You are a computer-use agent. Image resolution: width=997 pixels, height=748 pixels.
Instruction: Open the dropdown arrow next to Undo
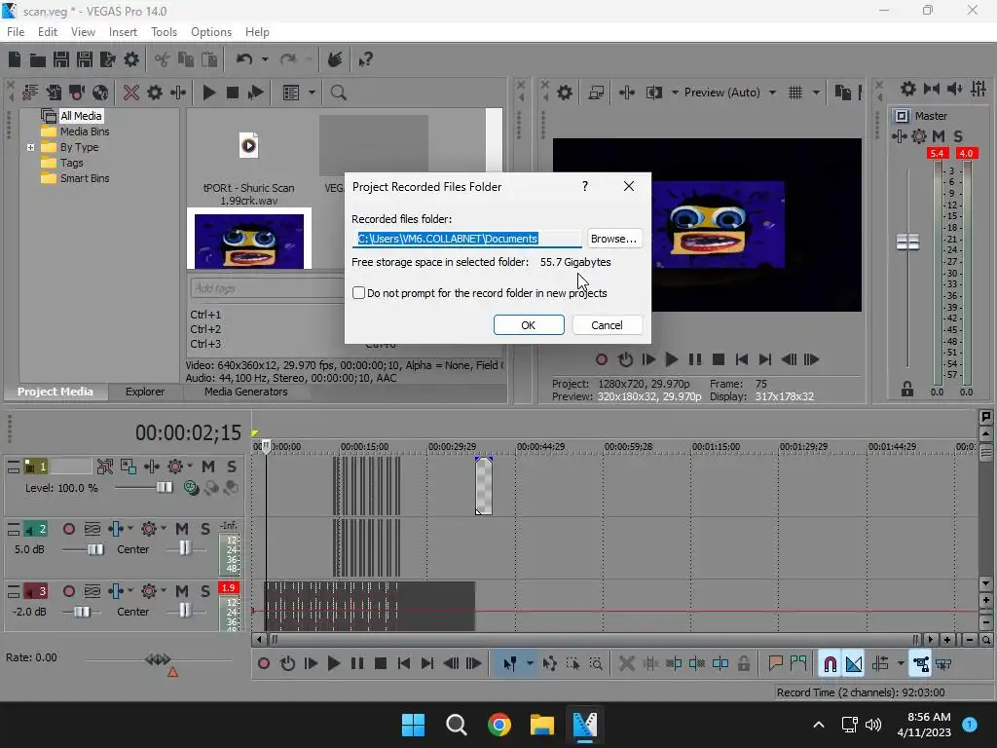tap(265, 59)
